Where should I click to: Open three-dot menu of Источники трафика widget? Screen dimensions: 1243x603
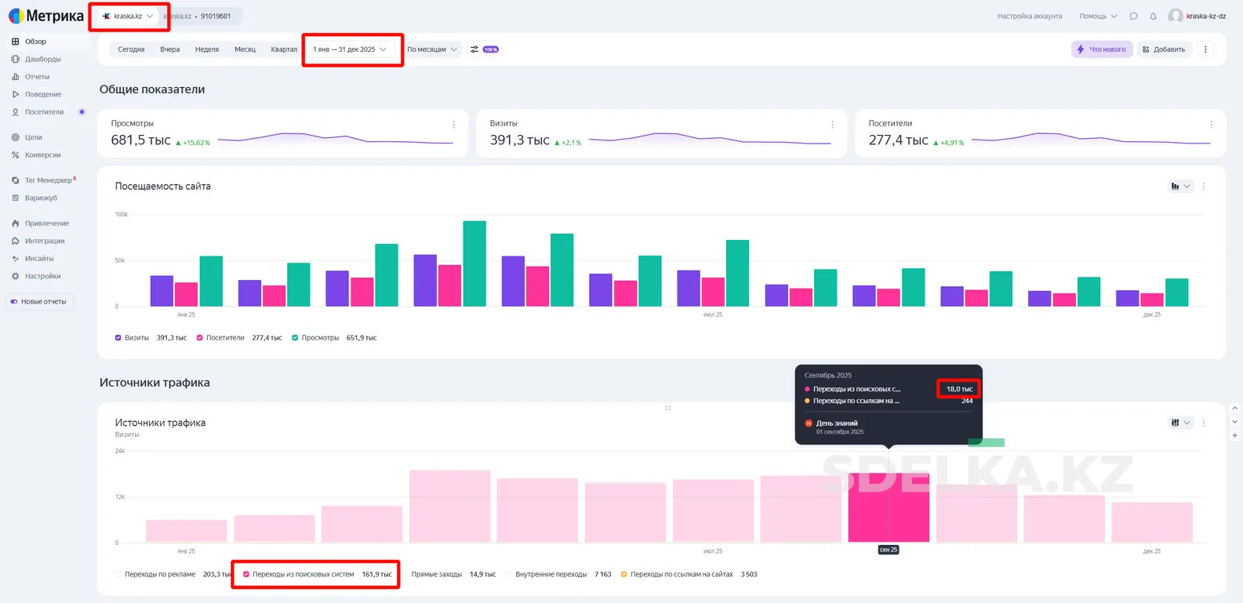1204,423
